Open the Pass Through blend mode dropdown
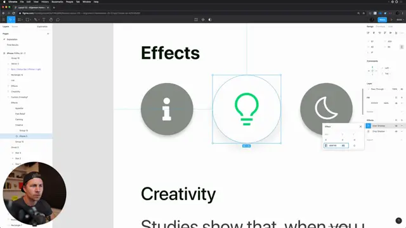This screenshot has height=228, width=406. click(x=378, y=89)
